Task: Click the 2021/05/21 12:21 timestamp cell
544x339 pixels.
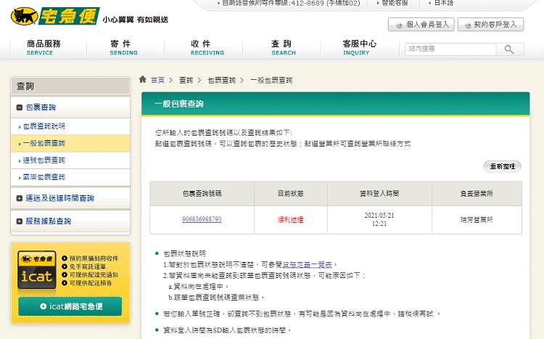Action: [379, 219]
